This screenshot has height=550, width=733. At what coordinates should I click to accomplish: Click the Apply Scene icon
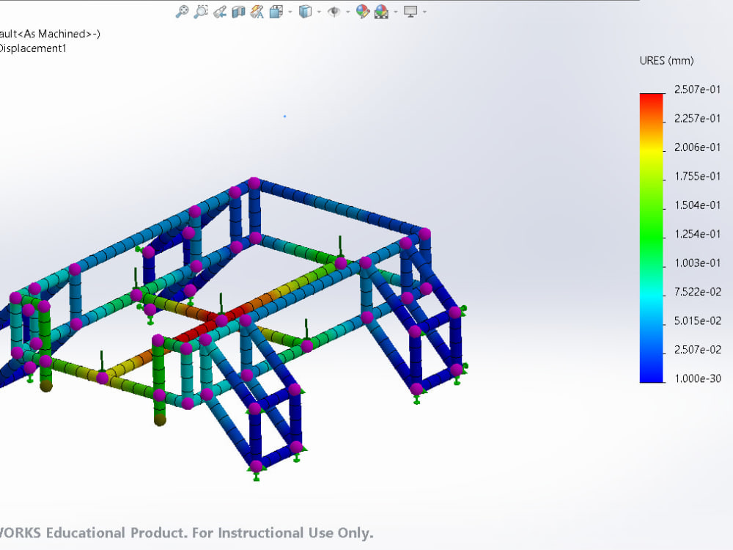(381, 11)
